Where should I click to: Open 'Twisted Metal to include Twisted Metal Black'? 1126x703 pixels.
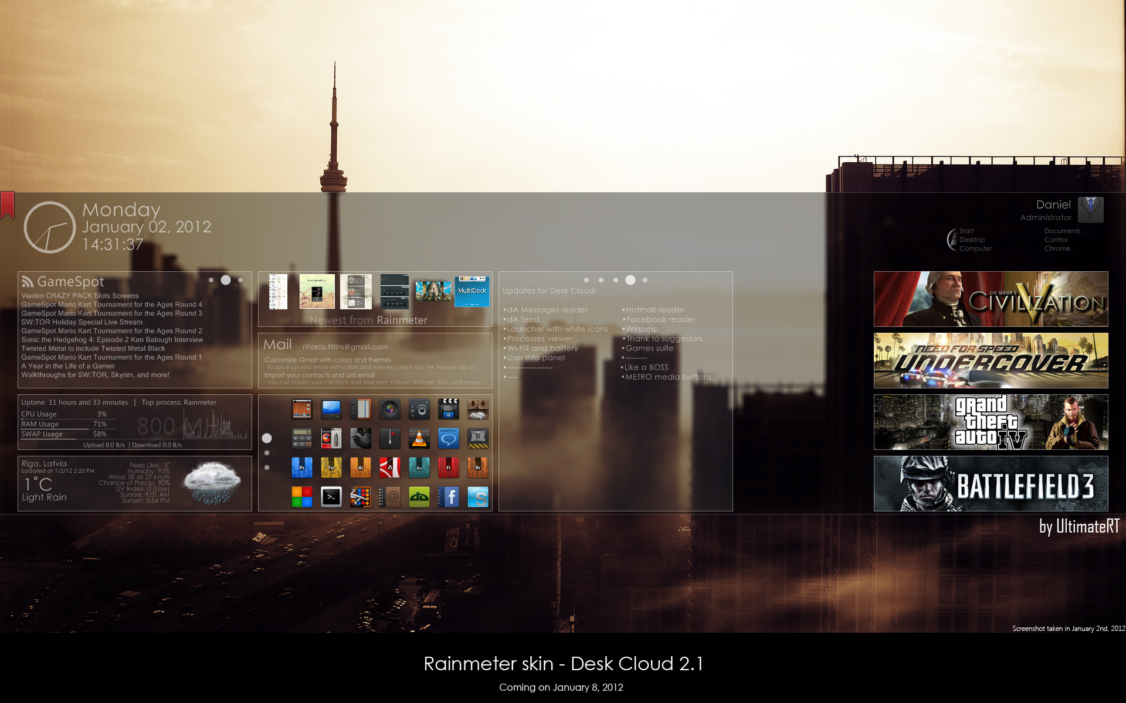[x=93, y=349]
